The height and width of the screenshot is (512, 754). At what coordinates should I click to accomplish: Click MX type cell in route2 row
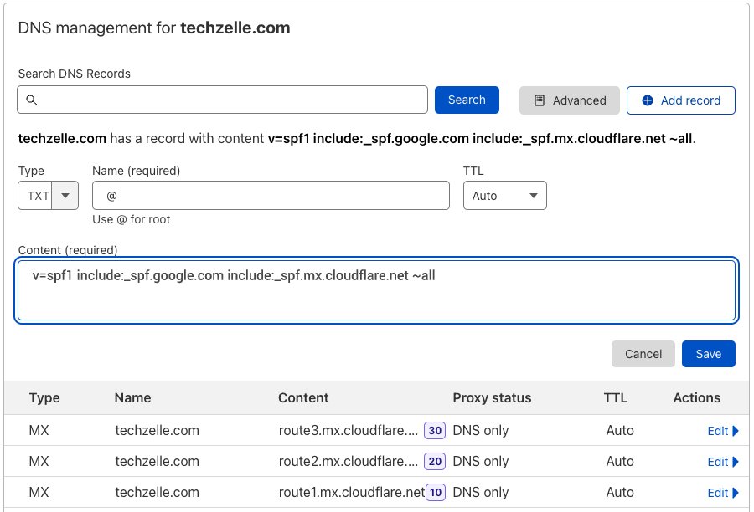pyautogui.click(x=39, y=462)
